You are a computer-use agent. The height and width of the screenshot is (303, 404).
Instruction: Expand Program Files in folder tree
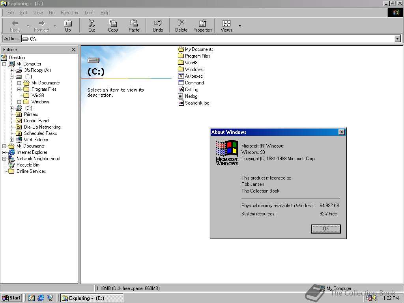click(x=19, y=89)
